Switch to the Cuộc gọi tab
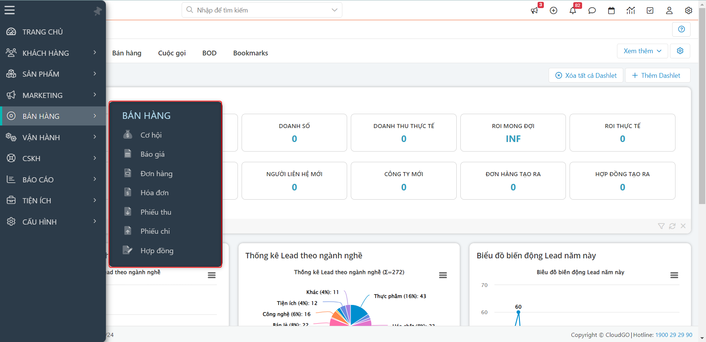Image resolution: width=706 pixels, height=342 pixels. click(x=172, y=53)
